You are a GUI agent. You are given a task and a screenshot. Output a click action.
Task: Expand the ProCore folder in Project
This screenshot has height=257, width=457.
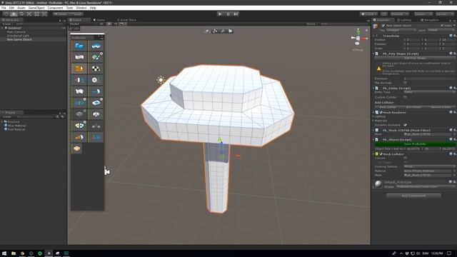pos(2,122)
